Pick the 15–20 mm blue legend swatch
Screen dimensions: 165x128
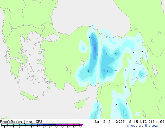click(x=40, y=125)
